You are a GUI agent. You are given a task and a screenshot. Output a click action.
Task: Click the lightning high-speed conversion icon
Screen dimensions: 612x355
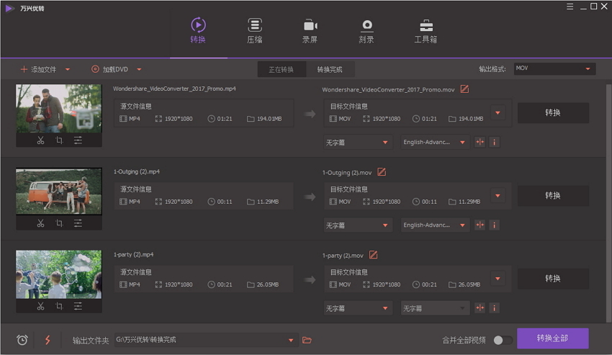coord(48,340)
